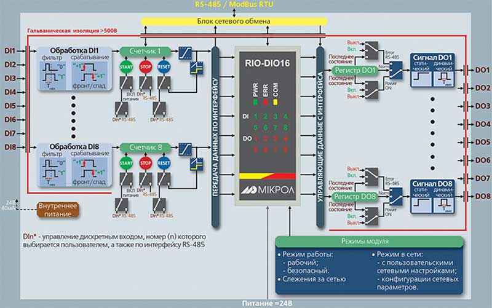Click the фильтр waveform in Обработка DI1
The width and height of the screenshot is (492, 308).
pyautogui.click(x=54, y=75)
